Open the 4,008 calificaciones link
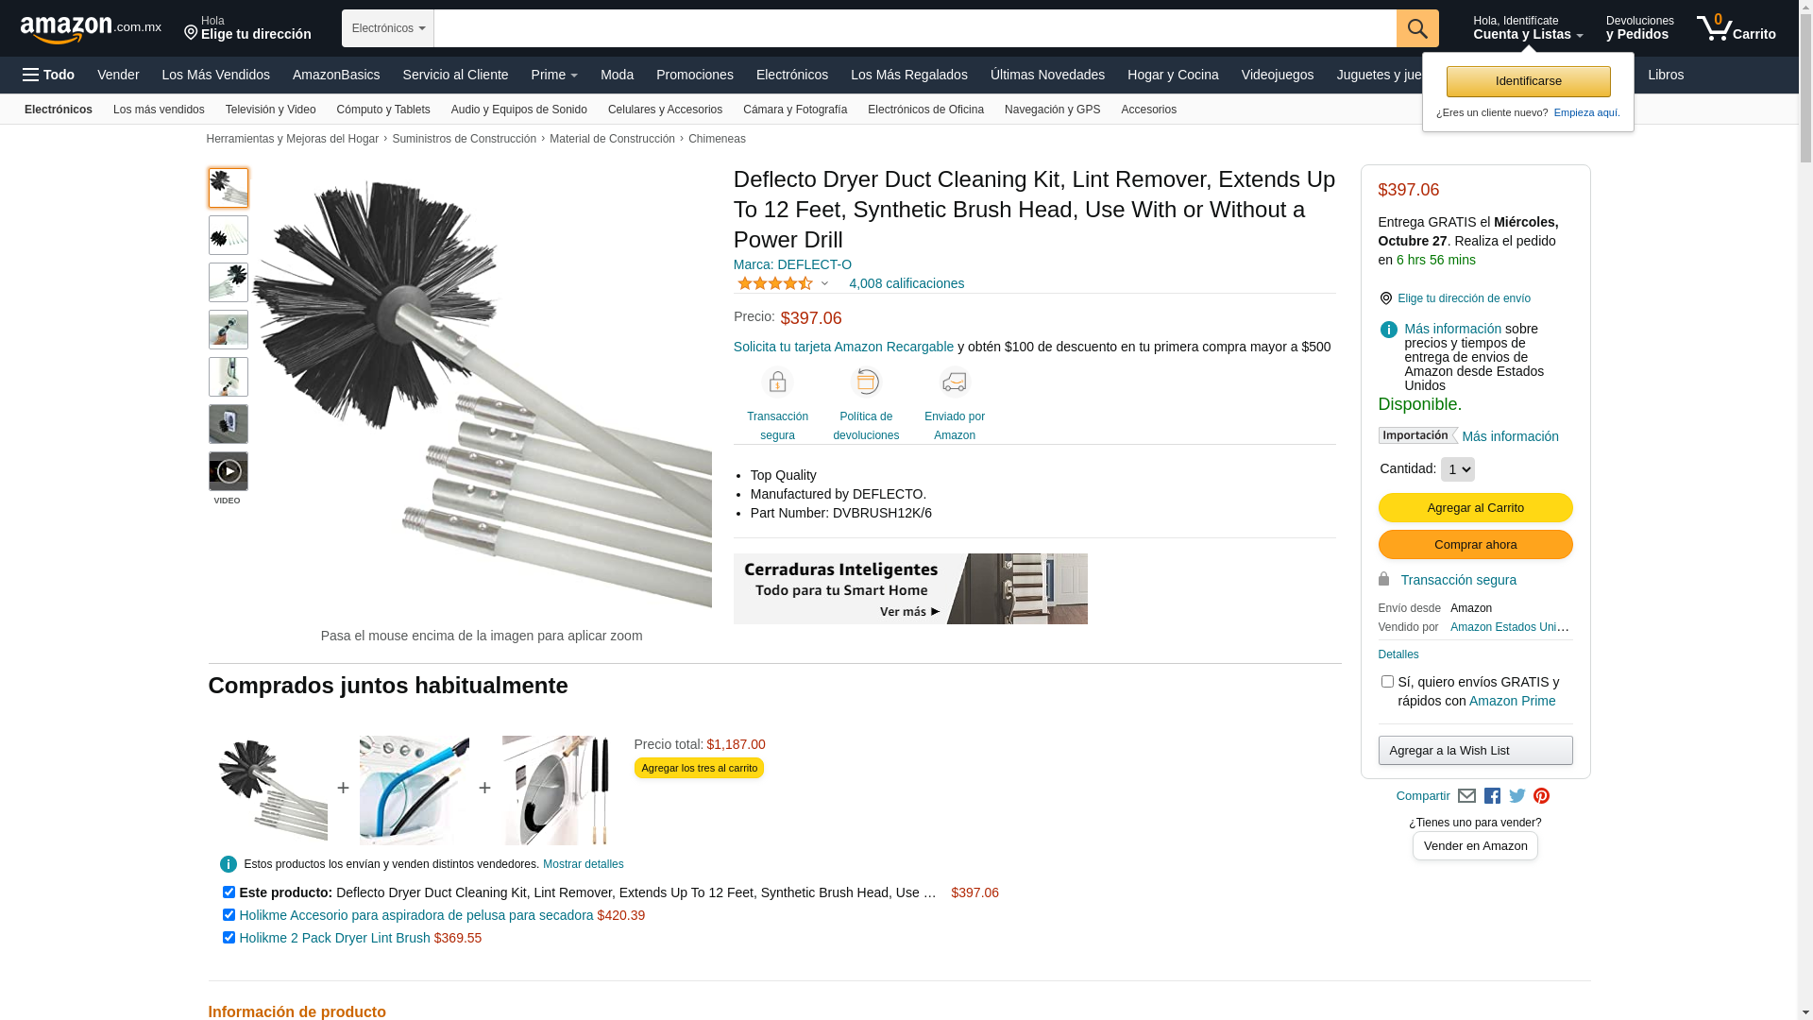This screenshot has height=1020, width=1813. click(906, 283)
